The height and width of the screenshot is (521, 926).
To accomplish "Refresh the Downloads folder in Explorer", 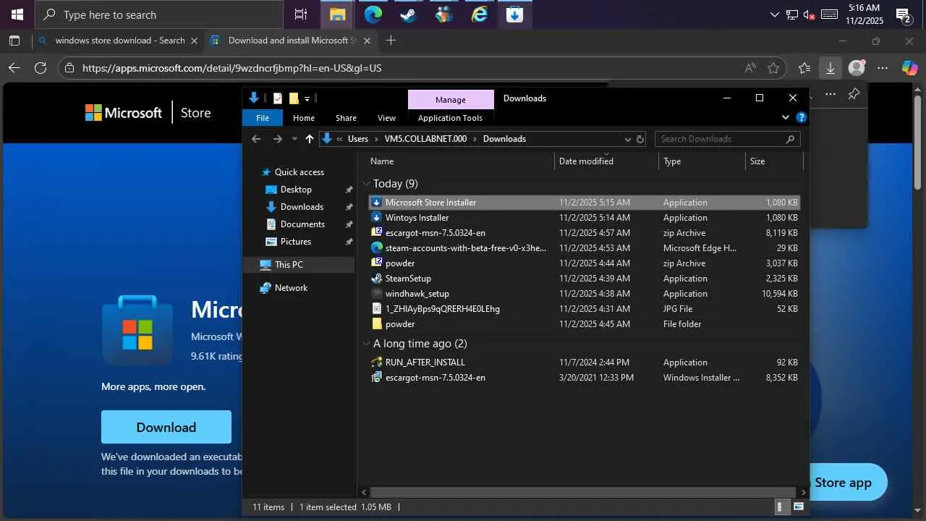I will (640, 139).
